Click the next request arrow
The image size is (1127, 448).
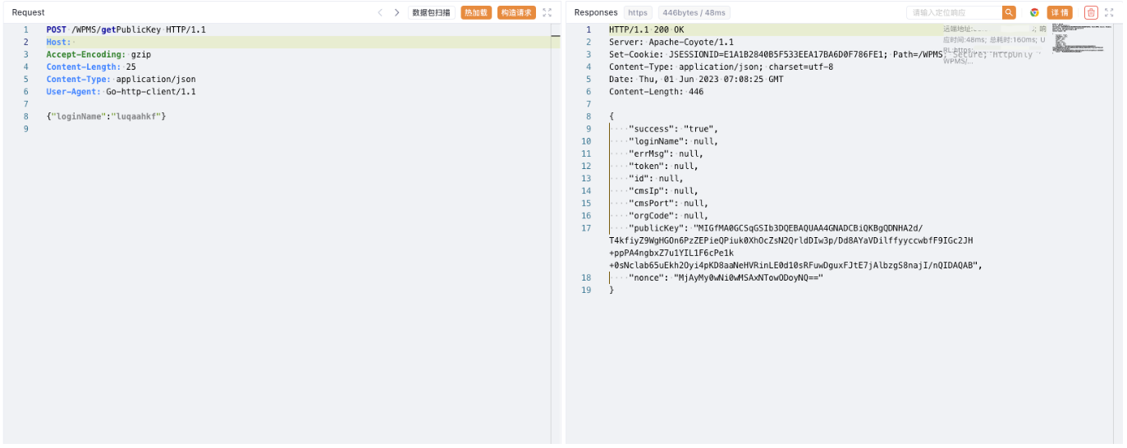(x=396, y=12)
